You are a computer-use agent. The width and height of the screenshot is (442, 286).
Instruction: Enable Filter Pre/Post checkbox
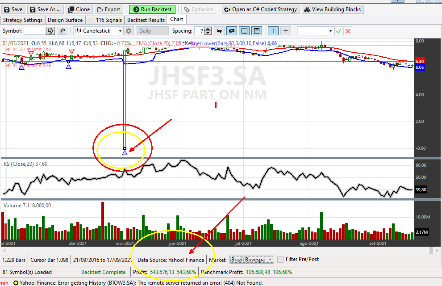pos(280,260)
